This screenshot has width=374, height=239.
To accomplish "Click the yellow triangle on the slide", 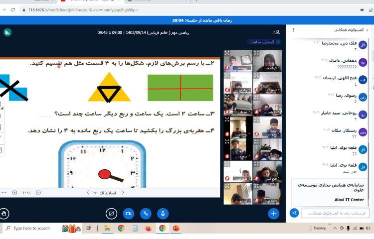I will (x=109, y=87).
